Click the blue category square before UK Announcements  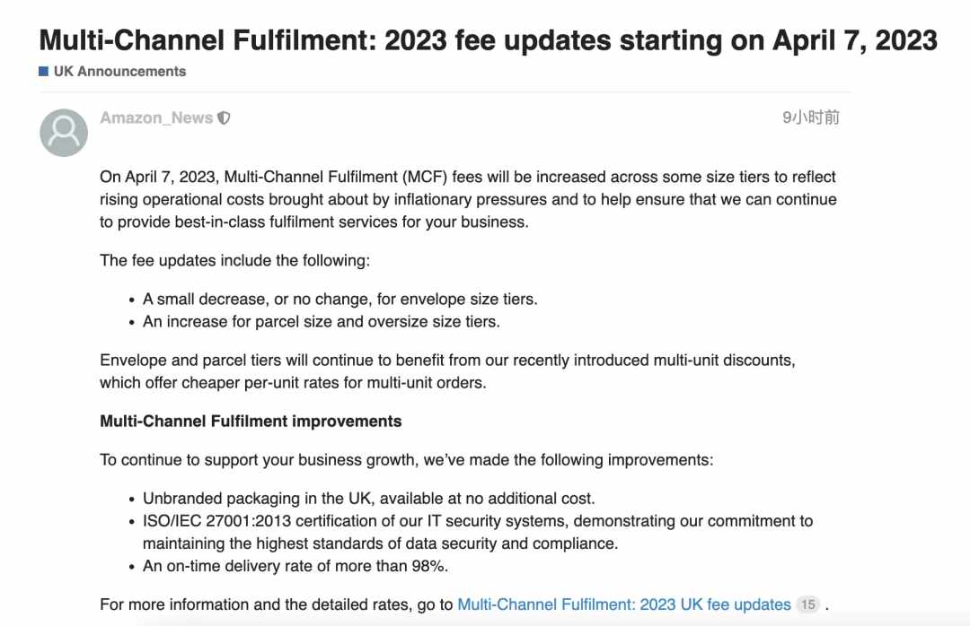click(43, 71)
